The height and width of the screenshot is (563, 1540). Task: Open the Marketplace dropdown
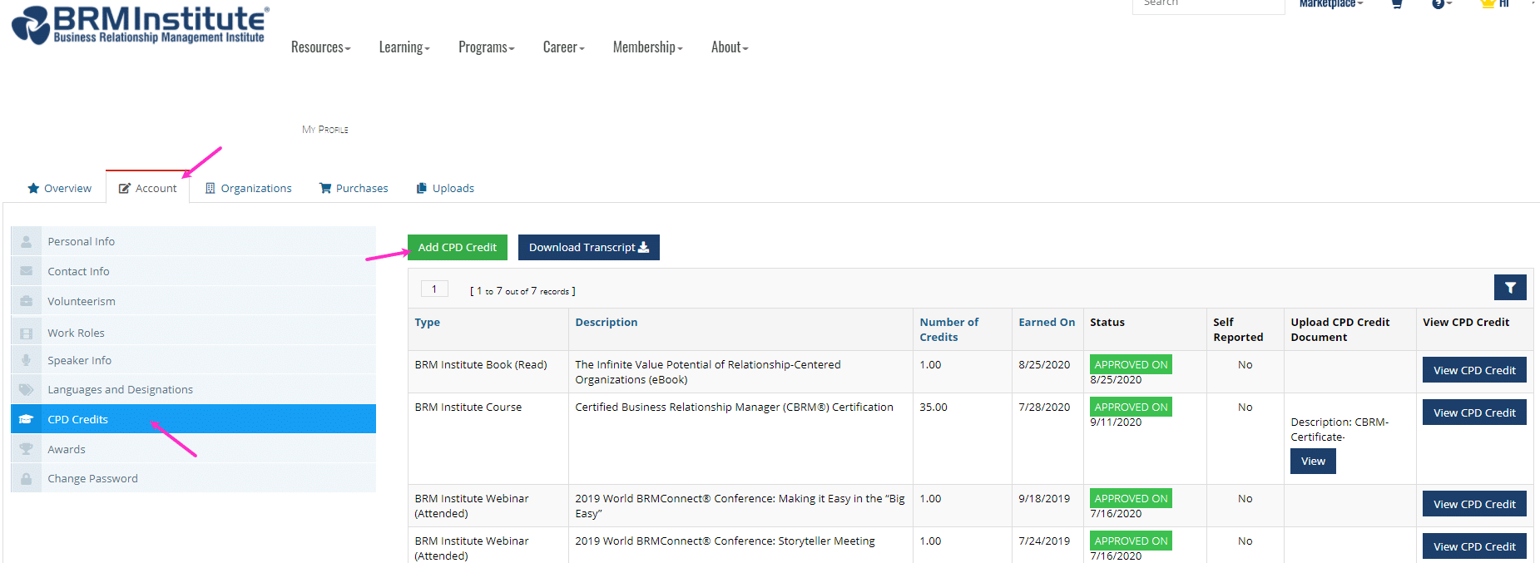[x=1331, y=4]
